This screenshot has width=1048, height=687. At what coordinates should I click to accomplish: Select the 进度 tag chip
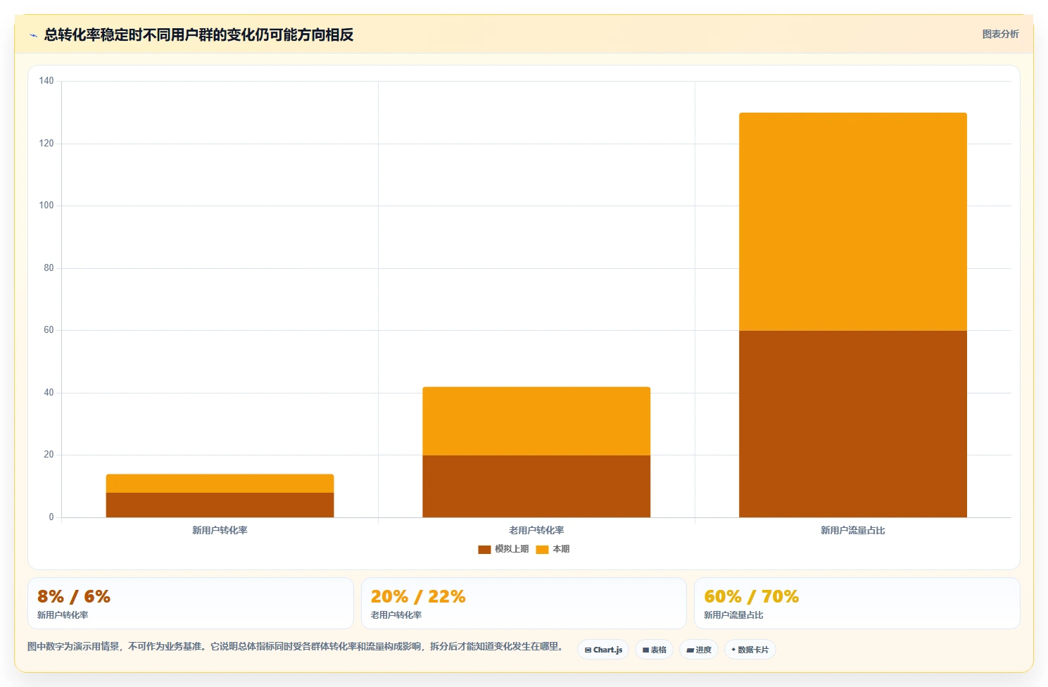pos(698,650)
